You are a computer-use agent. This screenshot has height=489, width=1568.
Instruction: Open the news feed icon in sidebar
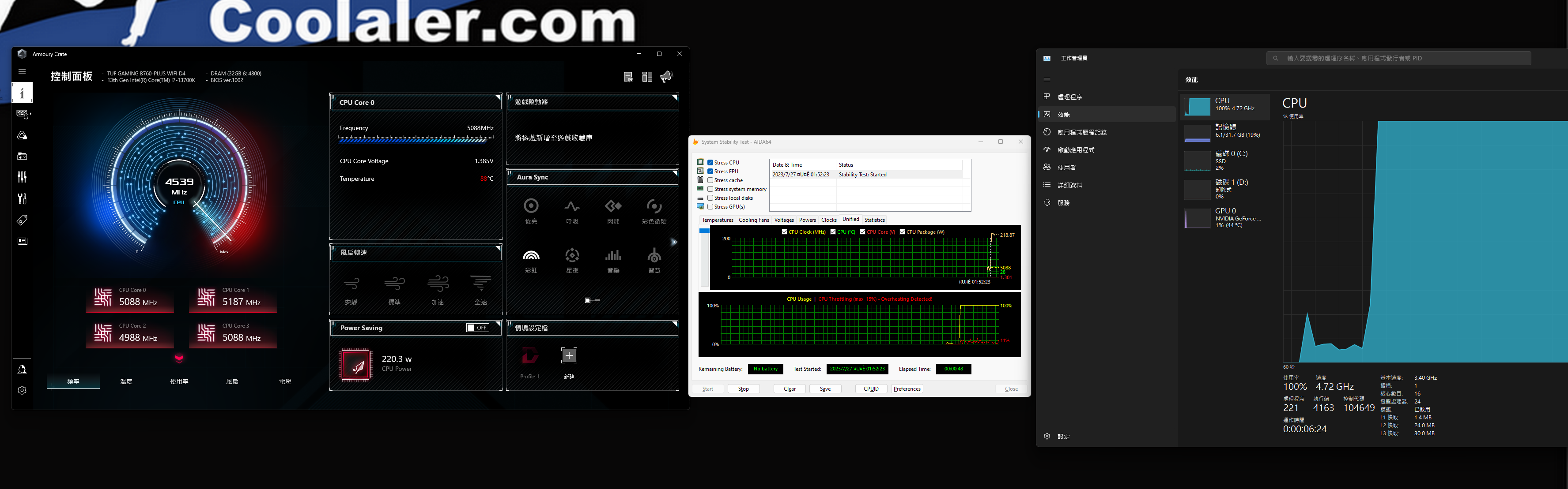coord(22,241)
